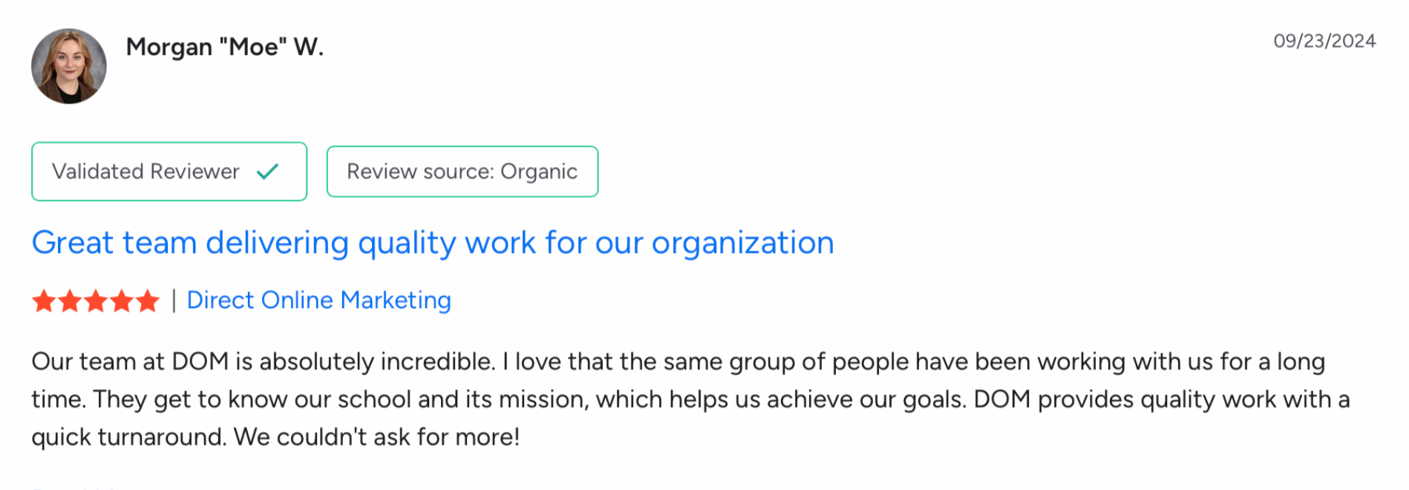Click the fifth rating star
This screenshot has height=490, width=1409.
tap(148, 301)
